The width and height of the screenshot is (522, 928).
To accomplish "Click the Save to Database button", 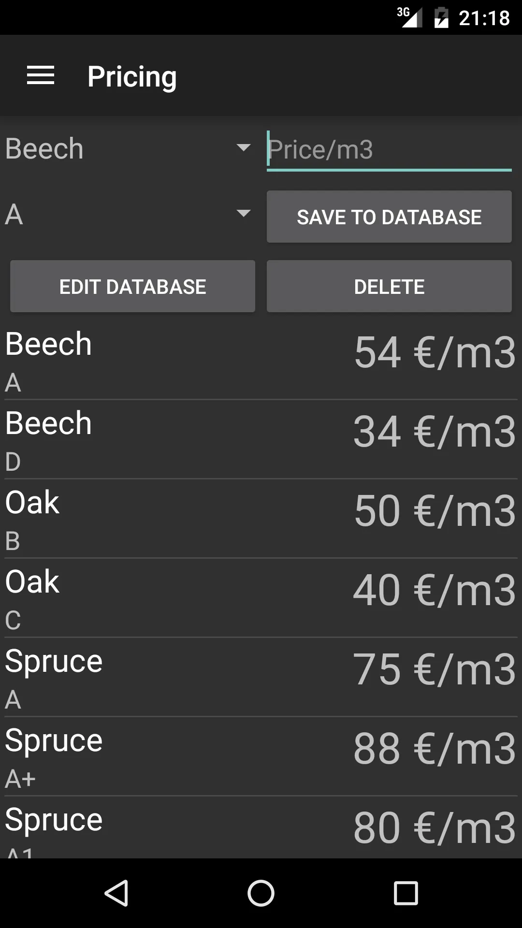I will [389, 217].
